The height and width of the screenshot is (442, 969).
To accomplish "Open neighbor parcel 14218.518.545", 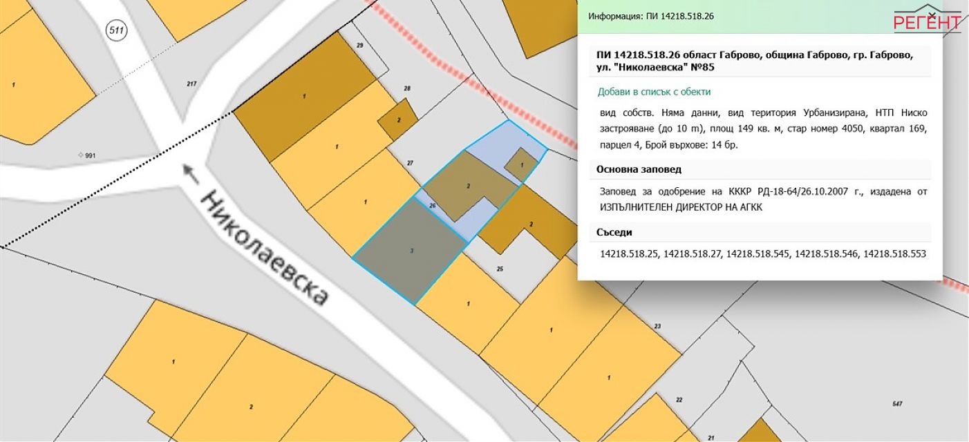I will point(757,254).
